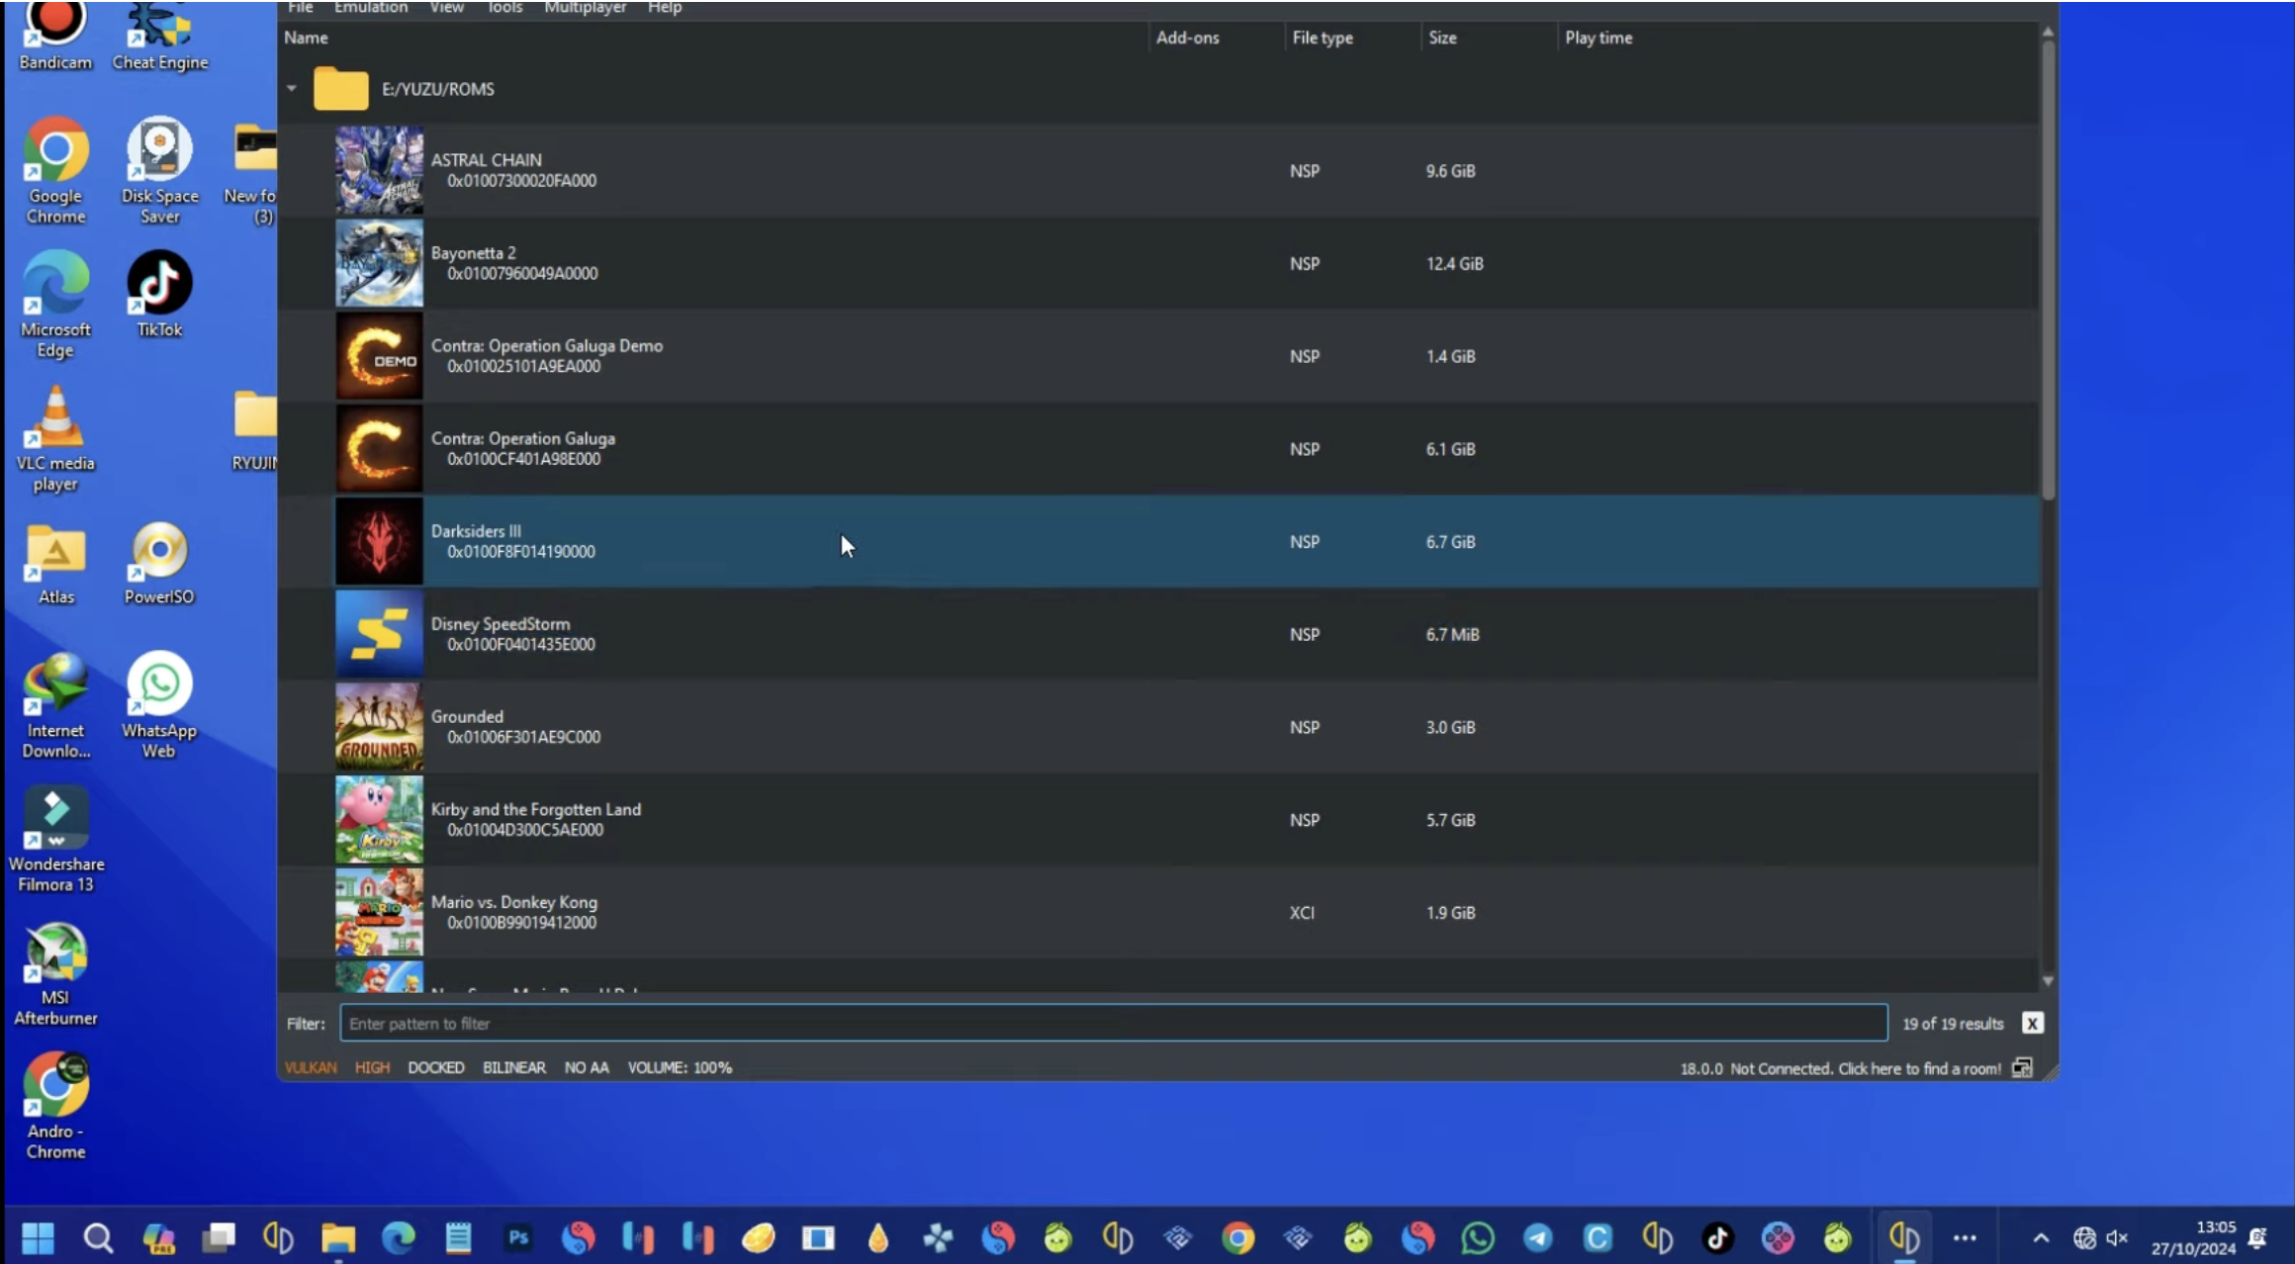Open the Emulation menu
Screen dimensions: 2295x1264
point(370,8)
